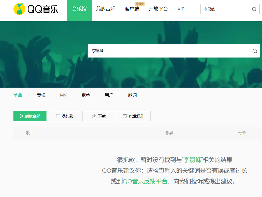Click the QQ音乐 logo
The width and height of the screenshot is (262, 197).
coord(35,9)
